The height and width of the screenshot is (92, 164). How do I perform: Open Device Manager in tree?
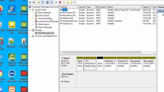(45, 27)
